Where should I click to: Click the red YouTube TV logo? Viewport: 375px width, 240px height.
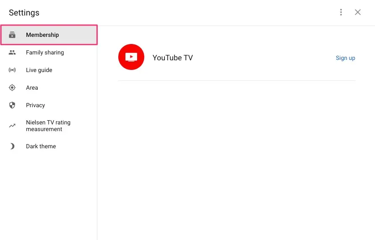[x=131, y=57]
